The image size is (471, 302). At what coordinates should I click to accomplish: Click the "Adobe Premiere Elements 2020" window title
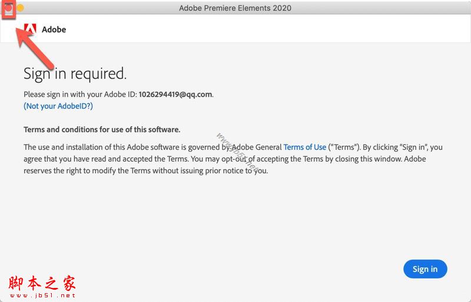(x=235, y=8)
